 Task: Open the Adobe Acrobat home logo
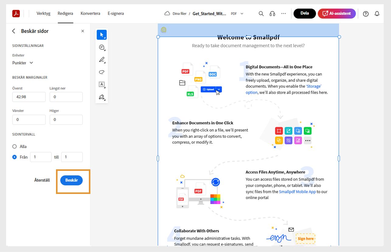[x=16, y=14]
